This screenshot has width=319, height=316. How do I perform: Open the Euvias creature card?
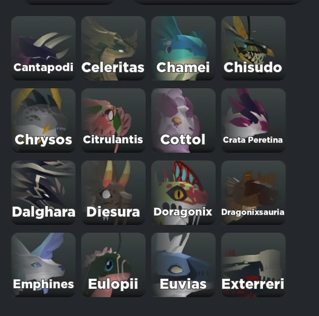[x=183, y=265]
